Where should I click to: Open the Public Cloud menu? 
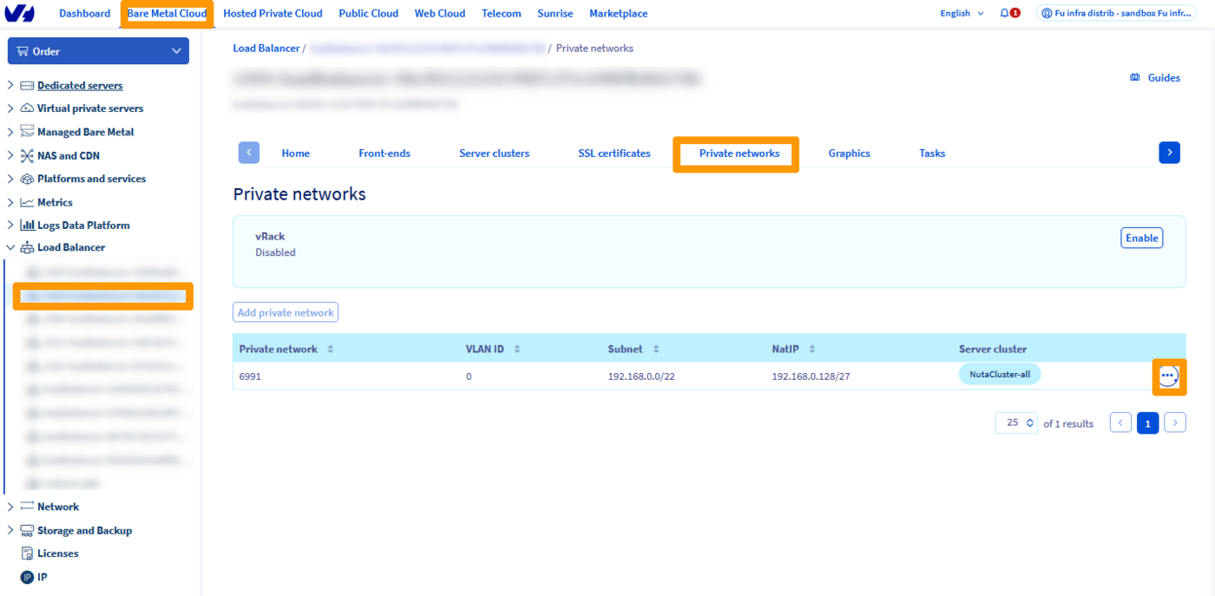coord(368,13)
